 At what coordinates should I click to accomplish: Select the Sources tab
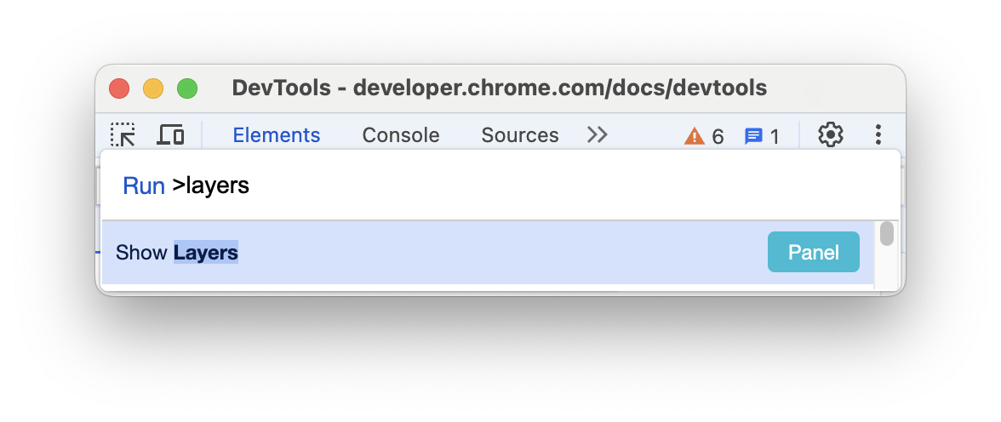click(520, 135)
